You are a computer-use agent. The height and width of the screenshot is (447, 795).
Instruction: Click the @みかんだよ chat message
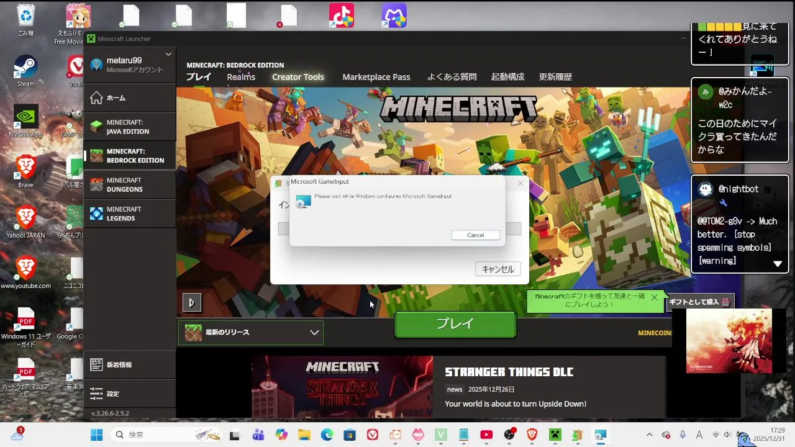pos(739,120)
